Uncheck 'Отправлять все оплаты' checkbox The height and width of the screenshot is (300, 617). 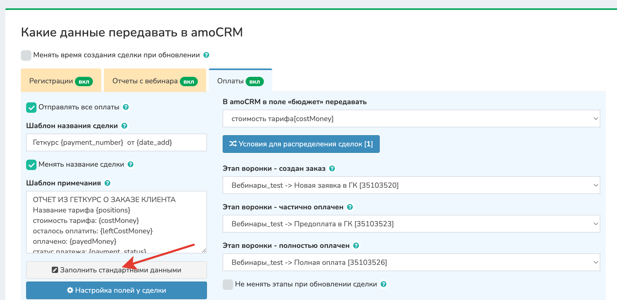pos(31,108)
